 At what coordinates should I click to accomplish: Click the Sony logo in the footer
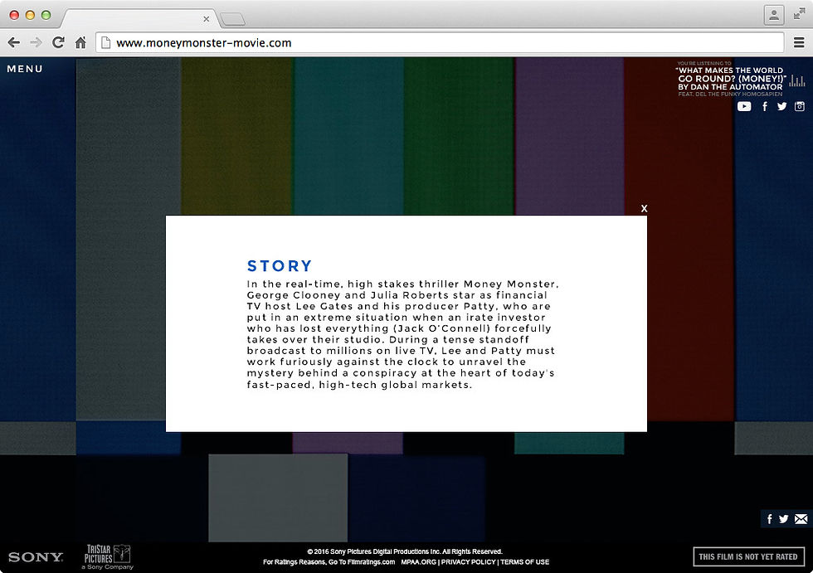click(x=35, y=557)
